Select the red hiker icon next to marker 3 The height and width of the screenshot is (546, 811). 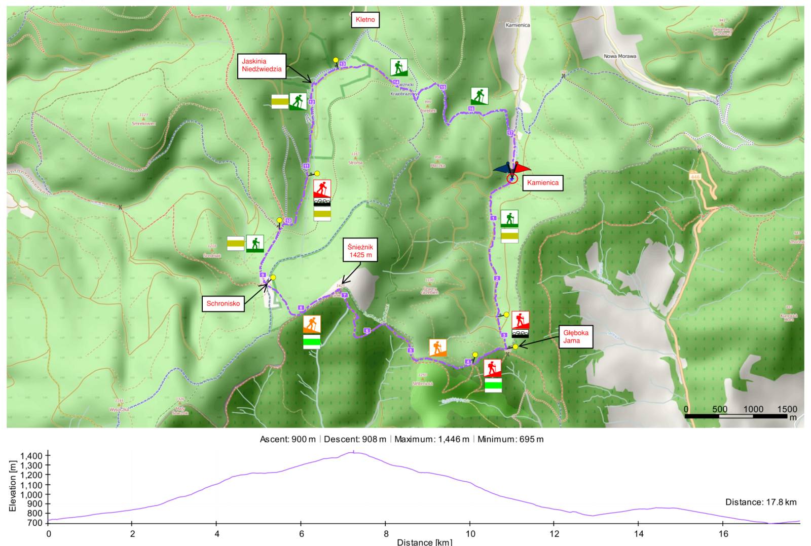pos(520,320)
